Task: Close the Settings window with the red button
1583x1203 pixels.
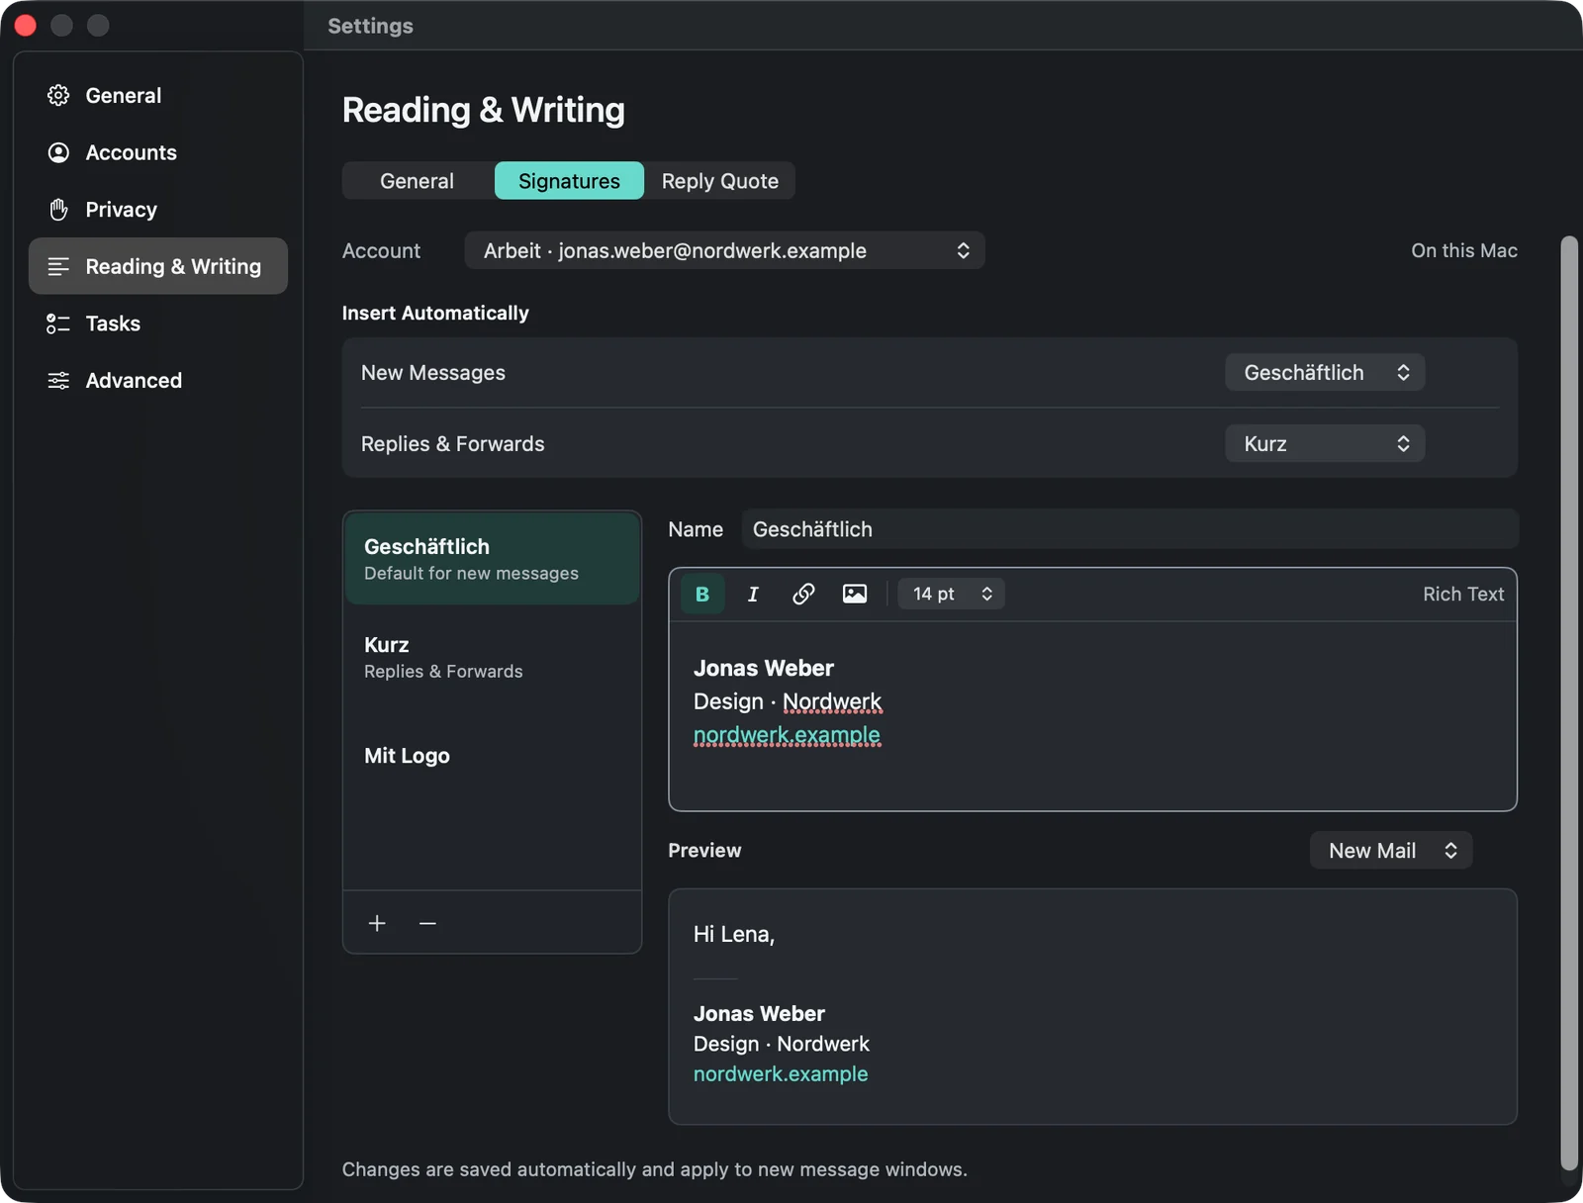Action: 26,25
